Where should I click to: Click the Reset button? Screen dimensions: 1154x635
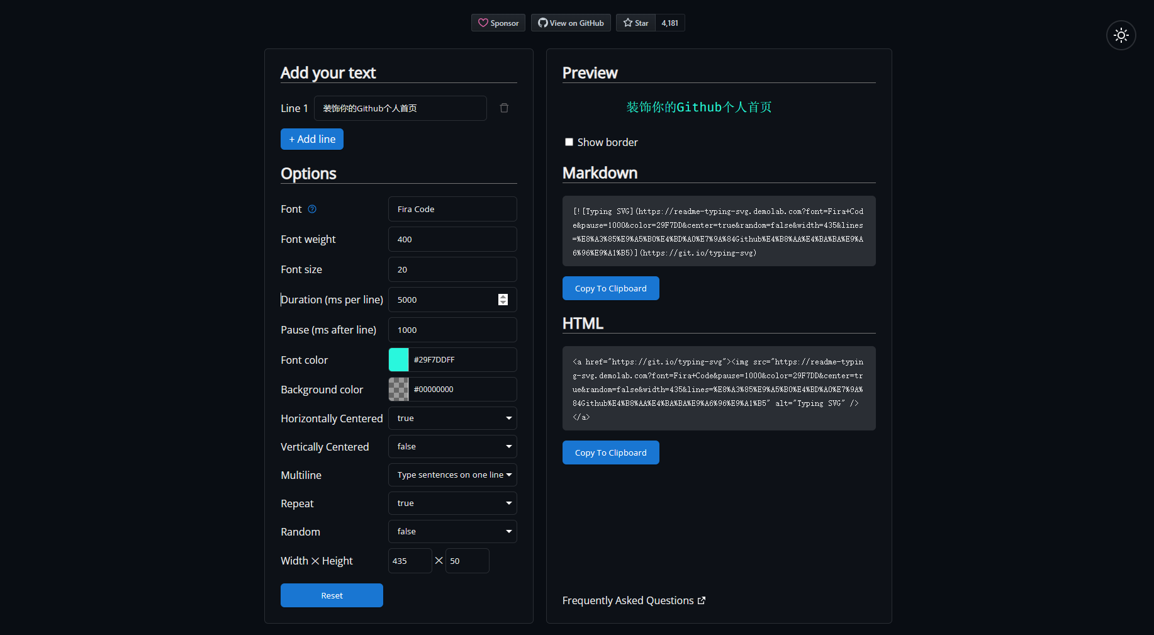[x=332, y=595]
